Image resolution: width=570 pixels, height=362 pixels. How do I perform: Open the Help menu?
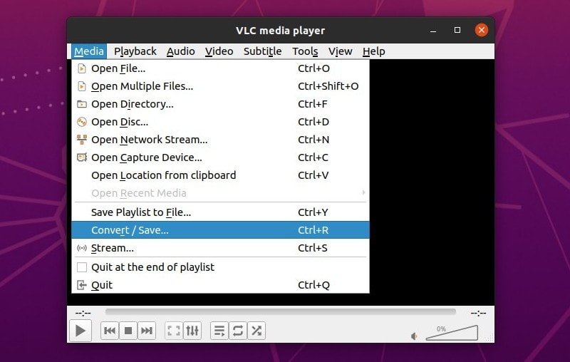pos(373,51)
